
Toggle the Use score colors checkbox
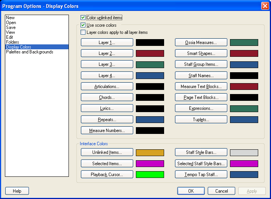83,25
